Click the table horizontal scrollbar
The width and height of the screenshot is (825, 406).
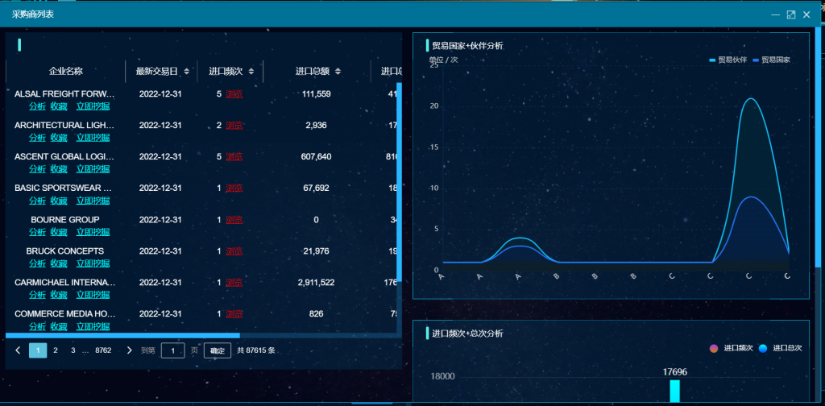point(122,334)
